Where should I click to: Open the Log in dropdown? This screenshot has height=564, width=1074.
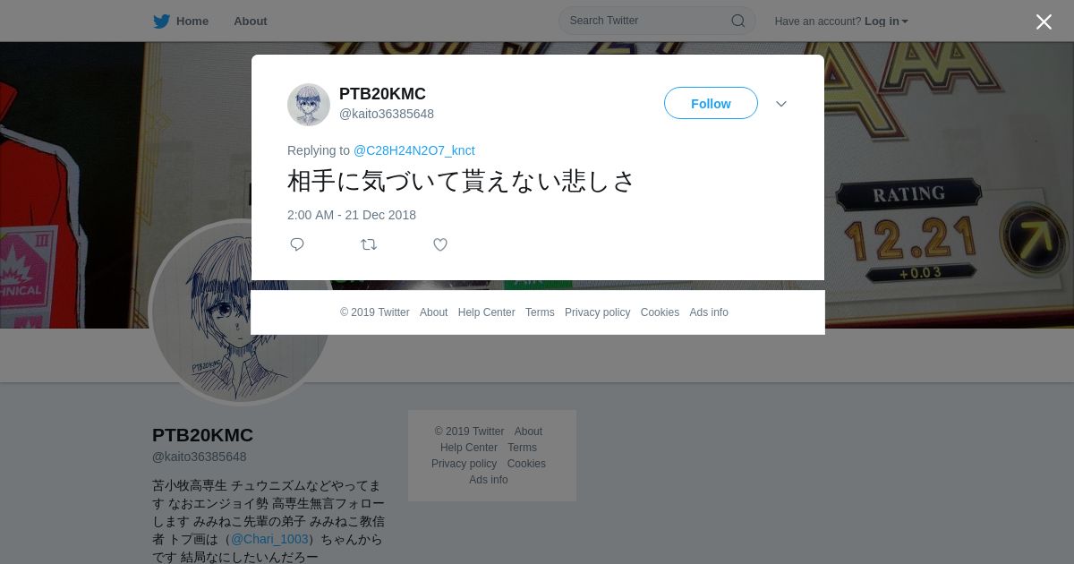(886, 21)
